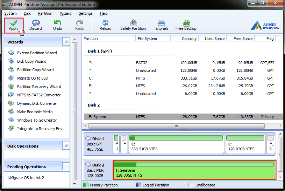Sort by the Used Space column header
The height and width of the screenshot is (191, 285).
click(x=213, y=39)
